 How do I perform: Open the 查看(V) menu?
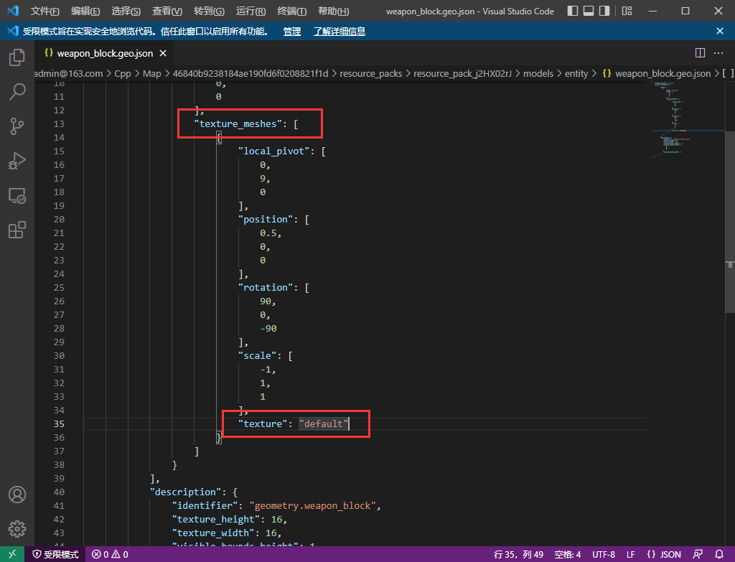point(167,11)
